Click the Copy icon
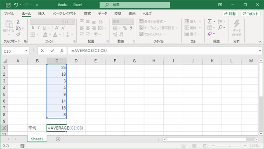The height and width of the screenshot is (149, 264). coord(18,28)
